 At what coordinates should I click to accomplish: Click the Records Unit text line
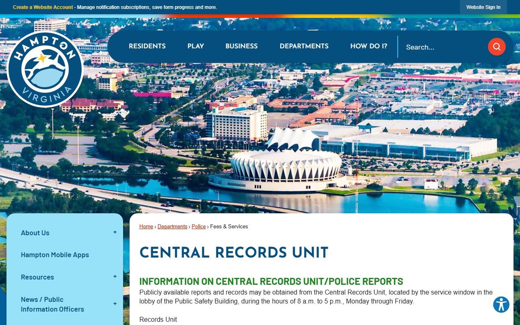point(158,320)
